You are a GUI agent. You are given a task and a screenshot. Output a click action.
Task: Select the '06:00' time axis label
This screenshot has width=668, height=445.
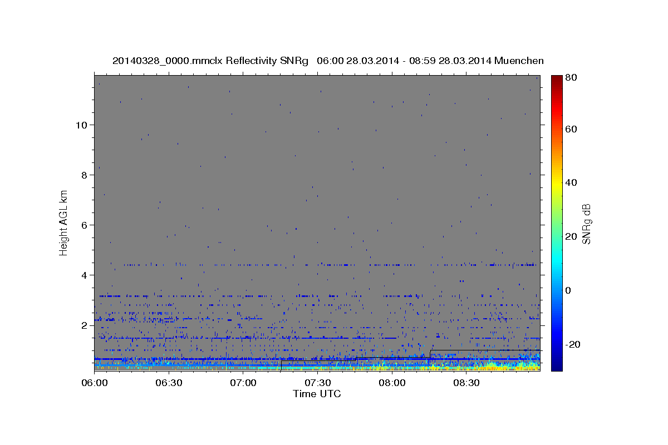[x=94, y=383]
